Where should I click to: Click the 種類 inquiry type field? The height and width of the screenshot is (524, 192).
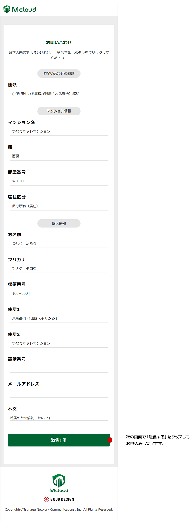coord(59,94)
